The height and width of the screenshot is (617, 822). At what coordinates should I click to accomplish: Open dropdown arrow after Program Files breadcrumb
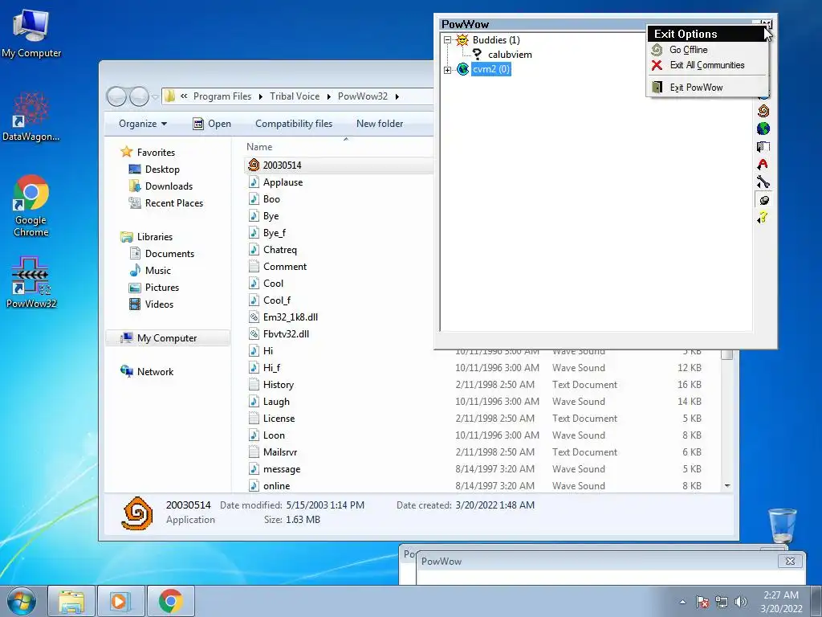[261, 96]
